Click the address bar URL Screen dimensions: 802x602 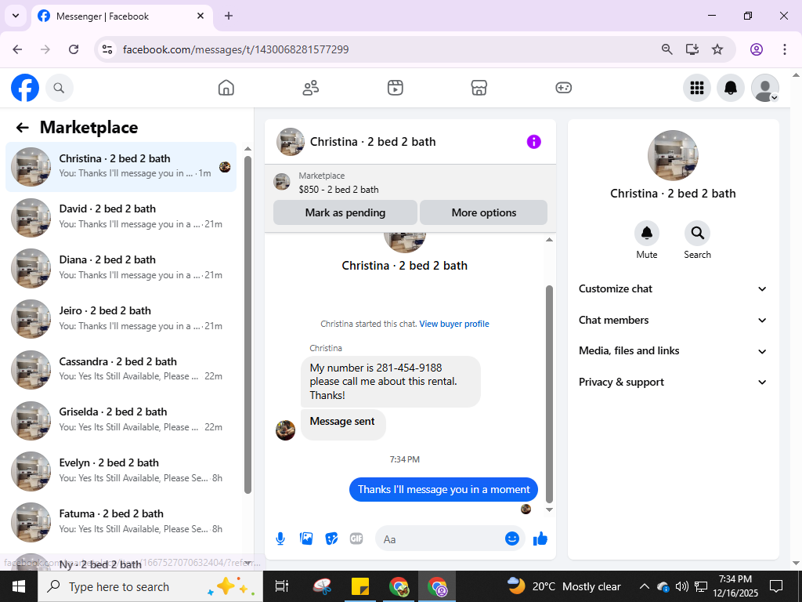pos(236,49)
